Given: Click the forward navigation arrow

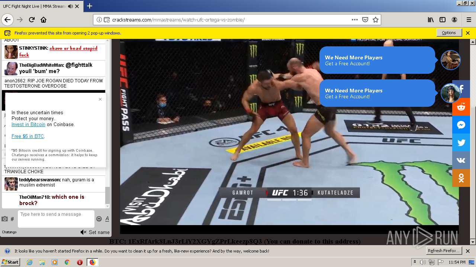Looking at the screenshot, I should 20,20.
